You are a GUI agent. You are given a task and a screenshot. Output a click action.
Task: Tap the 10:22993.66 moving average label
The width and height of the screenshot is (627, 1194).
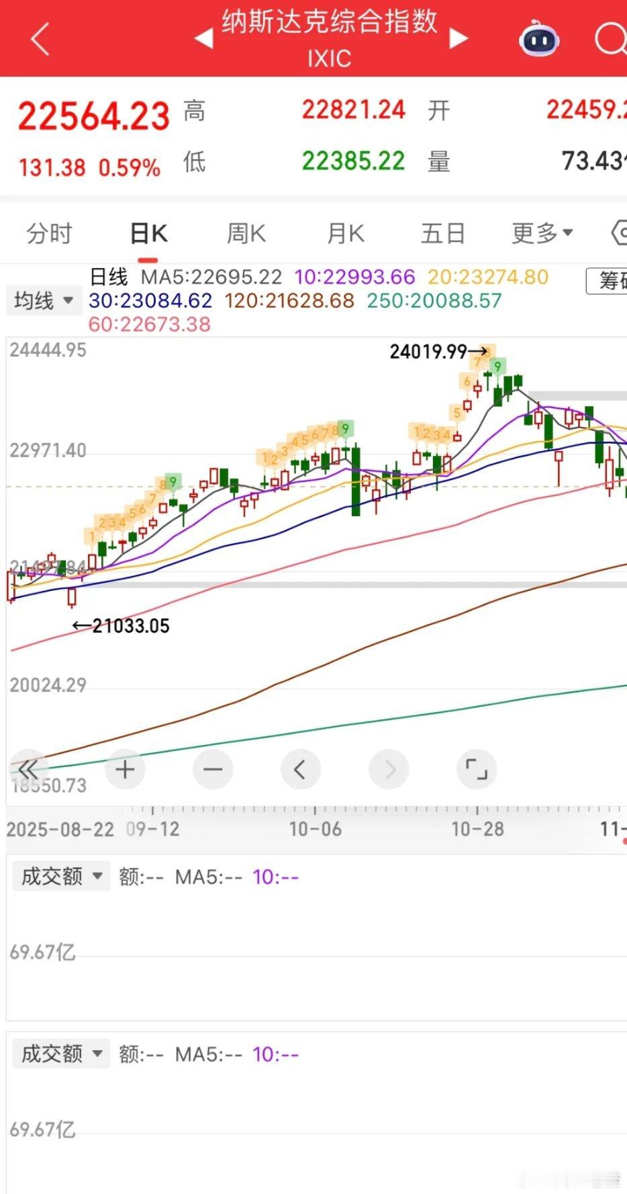pos(354,277)
